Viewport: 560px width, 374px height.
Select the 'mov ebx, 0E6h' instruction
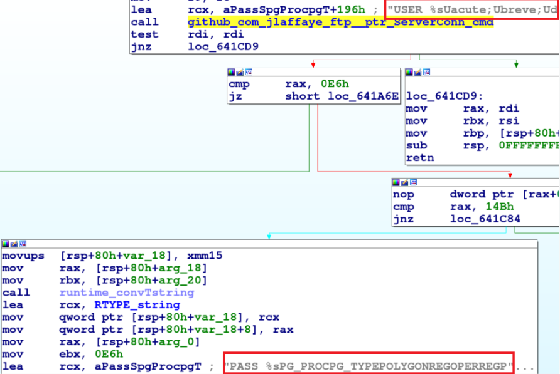click(63, 355)
